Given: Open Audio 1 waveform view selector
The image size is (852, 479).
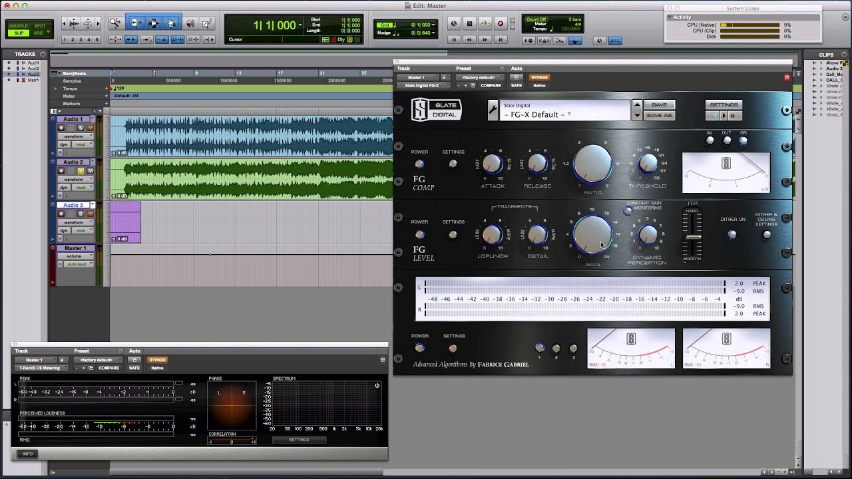Looking at the screenshot, I should coord(76,136).
